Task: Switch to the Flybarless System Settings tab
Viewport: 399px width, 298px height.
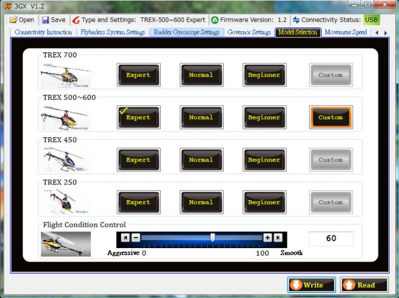Action: coord(113,32)
